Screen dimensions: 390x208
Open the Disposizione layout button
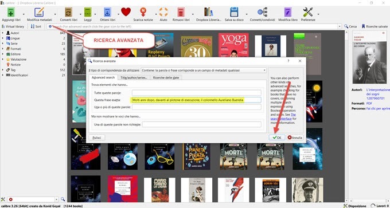coord(354,206)
